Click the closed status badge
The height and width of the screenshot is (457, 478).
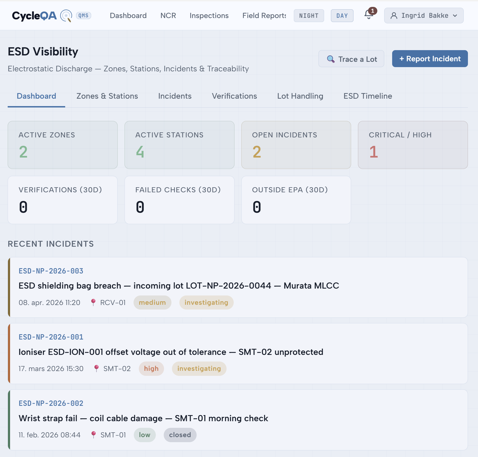(180, 435)
